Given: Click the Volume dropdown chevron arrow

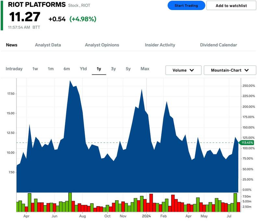Looking at the screenshot, I should [192, 70].
